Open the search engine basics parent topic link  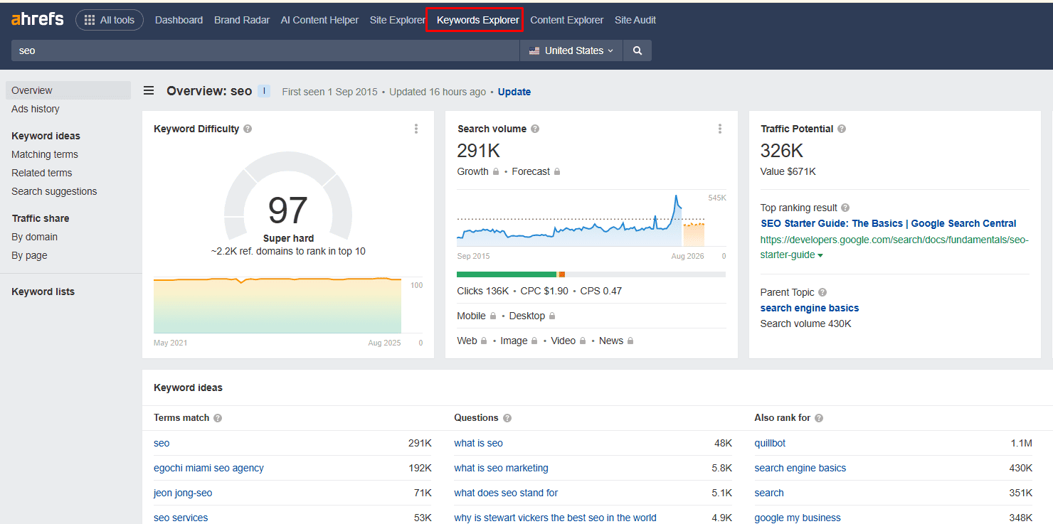pos(809,308)
